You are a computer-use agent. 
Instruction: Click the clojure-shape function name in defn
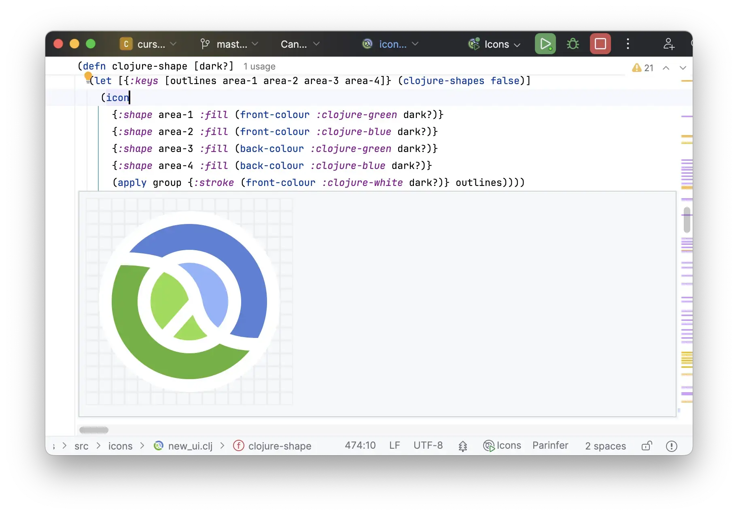(x=150, y=66)
